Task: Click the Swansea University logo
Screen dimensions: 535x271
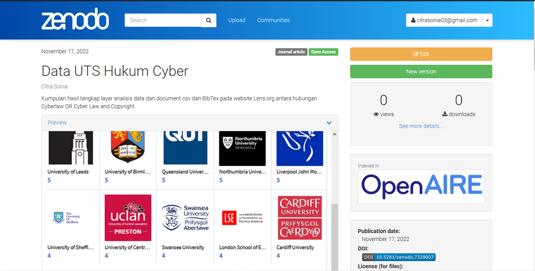Action: point(185,218)
